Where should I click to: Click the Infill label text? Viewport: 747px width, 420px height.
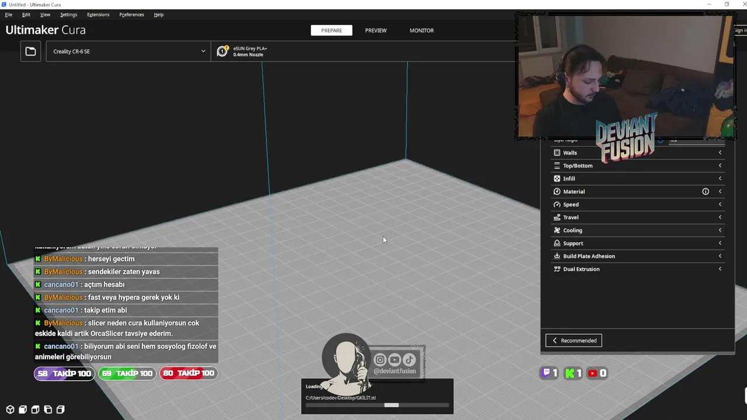tap(569, 178)
